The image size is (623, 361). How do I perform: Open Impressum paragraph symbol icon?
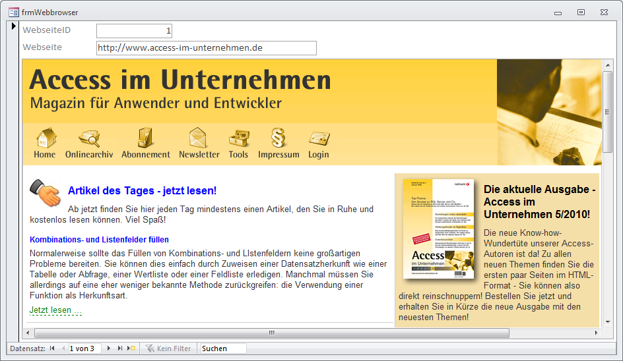tap(278, 138)
